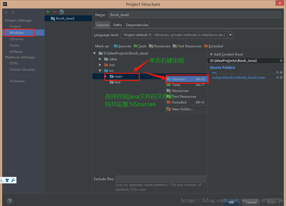Screen dimensions: 286x206
Task: Switch to the Dependencies tab
Action: point(137,24)
